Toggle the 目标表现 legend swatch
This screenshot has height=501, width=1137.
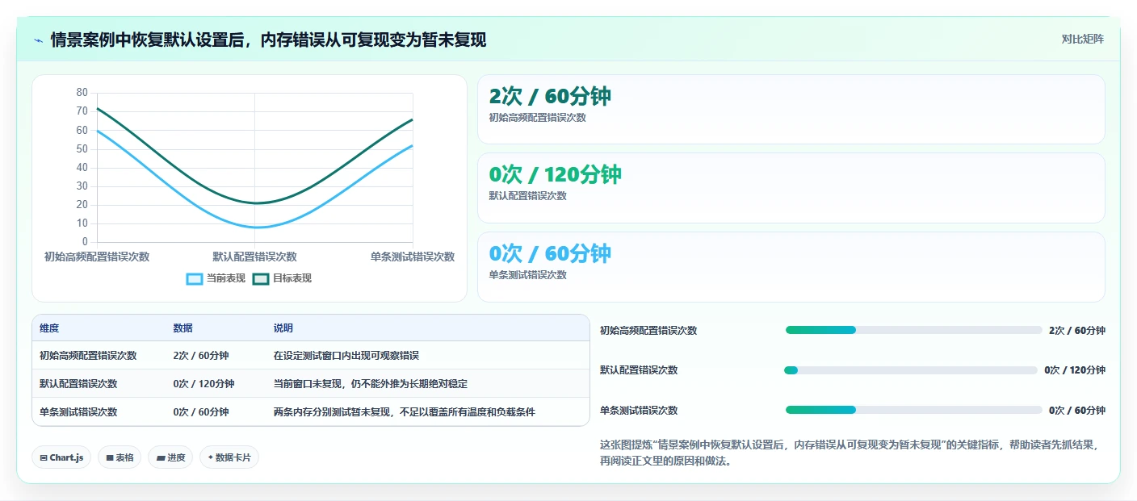[261, 278]
